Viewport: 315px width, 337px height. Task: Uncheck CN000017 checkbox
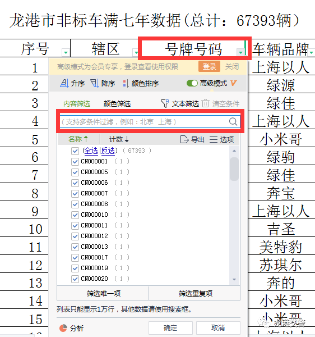75,257
